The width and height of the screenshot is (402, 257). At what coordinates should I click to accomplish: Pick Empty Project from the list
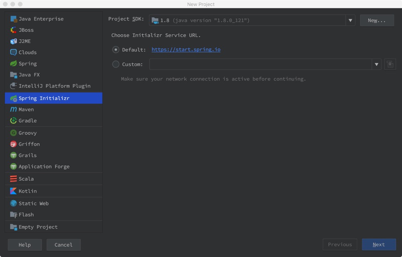(53, 227)
